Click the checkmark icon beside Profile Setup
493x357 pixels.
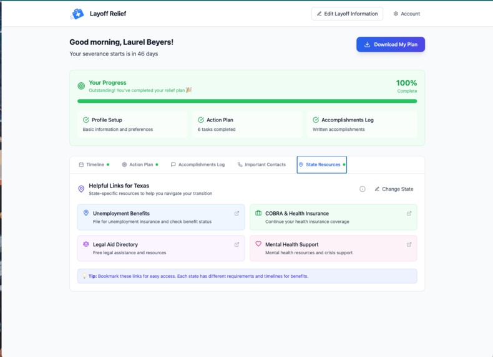pos(86,120)
